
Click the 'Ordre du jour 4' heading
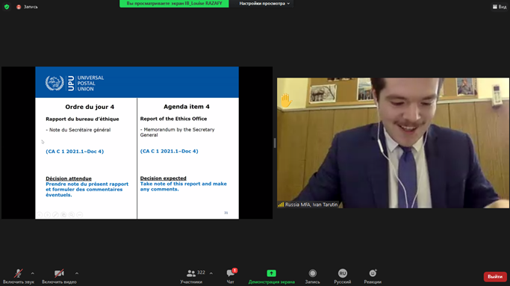coord(90,107)
